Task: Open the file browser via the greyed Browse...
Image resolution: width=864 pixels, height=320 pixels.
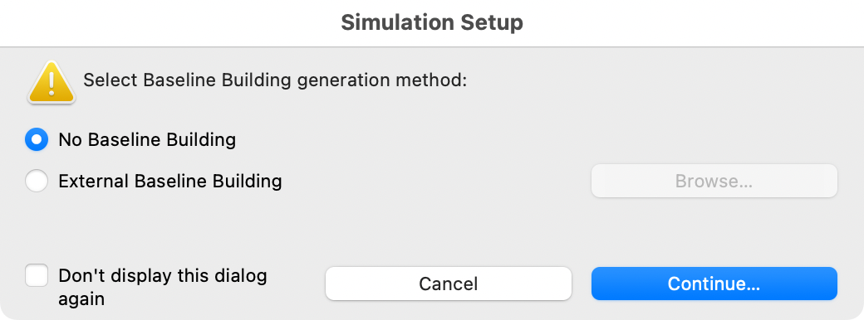Action: (x=714, y=181)
